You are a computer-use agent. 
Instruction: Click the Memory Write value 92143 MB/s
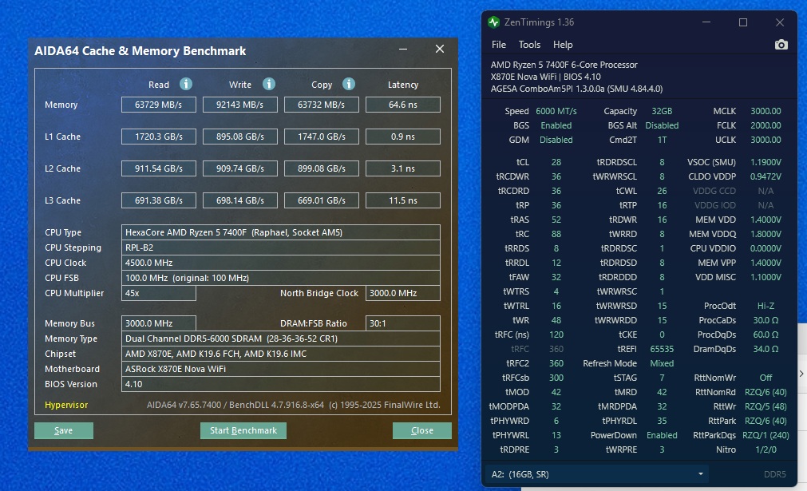coord(239,105)
